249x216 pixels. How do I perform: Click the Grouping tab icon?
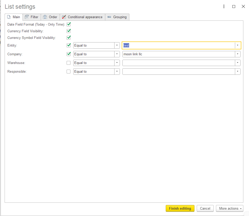point(109,17)
